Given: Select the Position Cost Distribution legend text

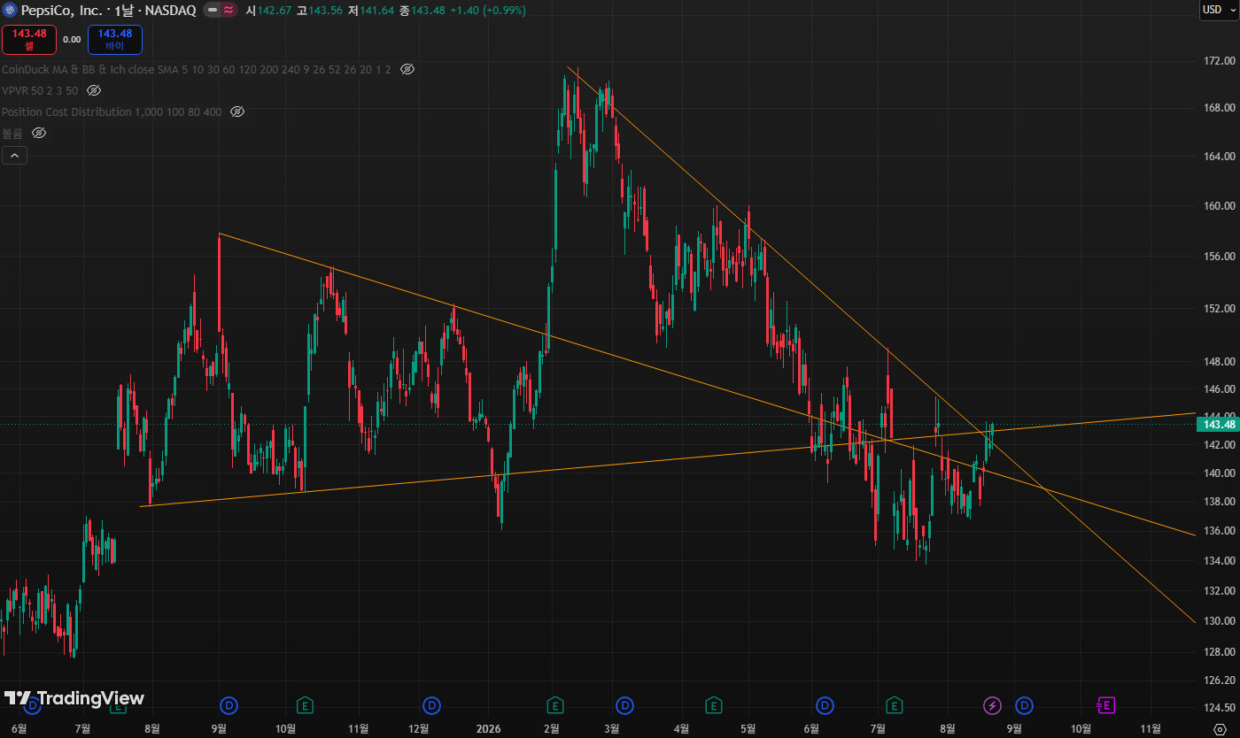Looking at the screenshot, I should pyautogui.click(x=112, y=111).
